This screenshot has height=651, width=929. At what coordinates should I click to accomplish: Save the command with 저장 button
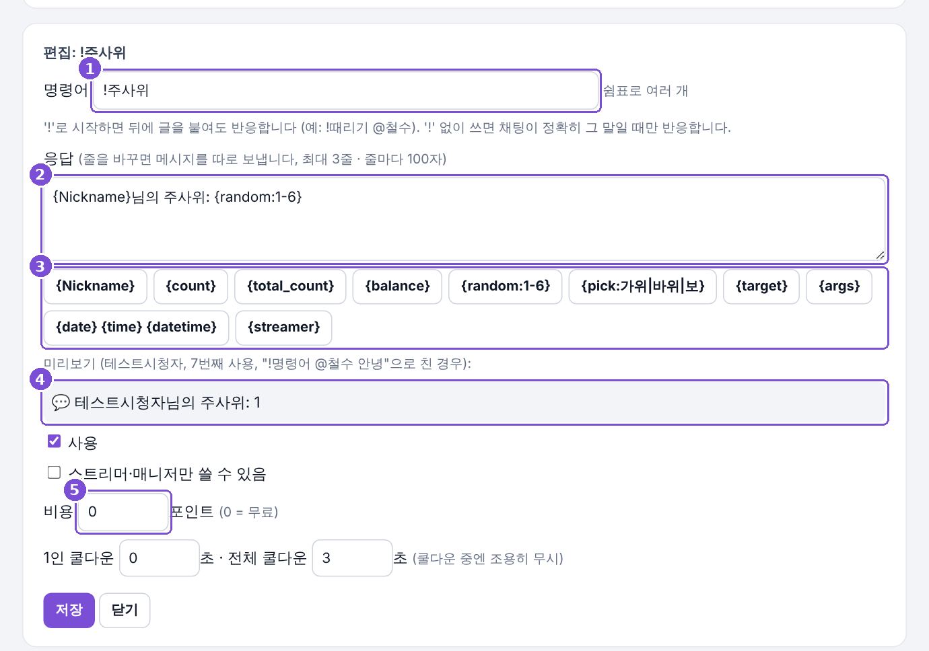(x=69, y=610)
